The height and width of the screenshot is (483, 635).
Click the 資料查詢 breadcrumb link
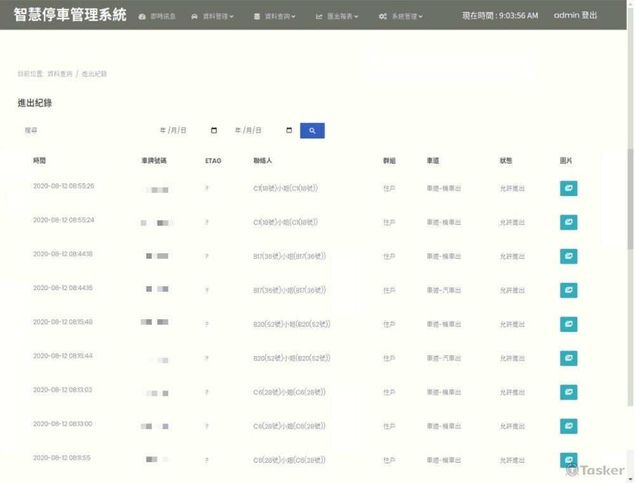click(x=60, y=74)
